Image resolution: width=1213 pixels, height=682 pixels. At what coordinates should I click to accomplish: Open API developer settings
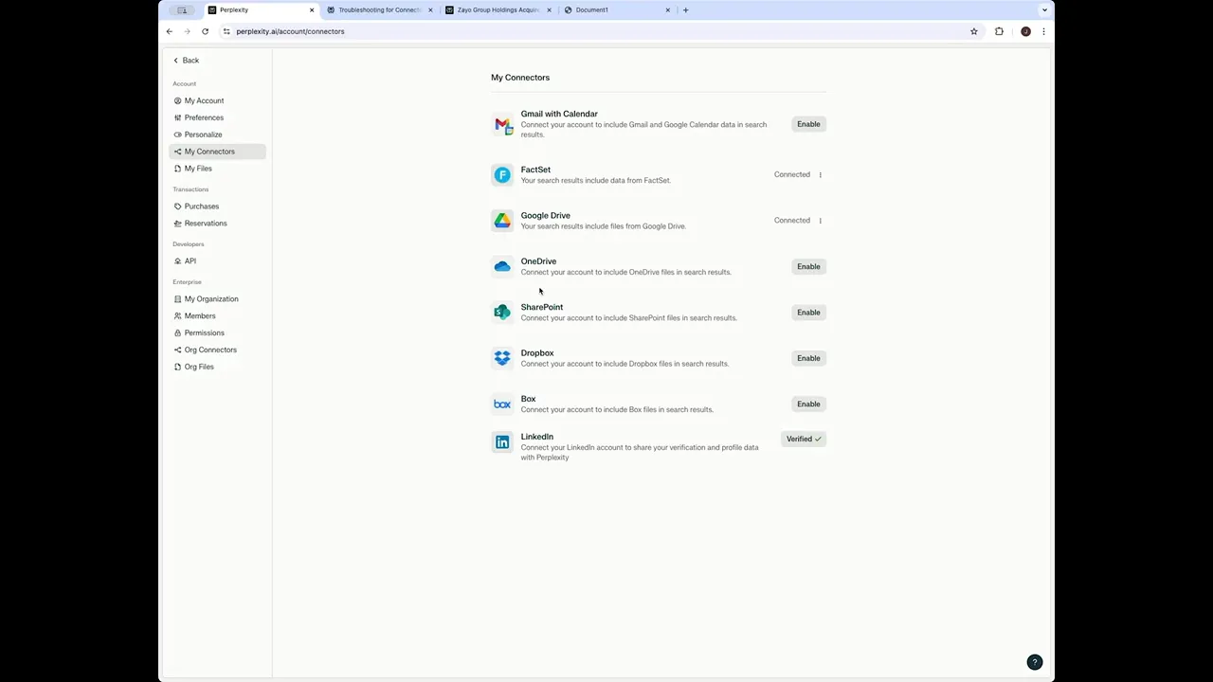[217, 261]
